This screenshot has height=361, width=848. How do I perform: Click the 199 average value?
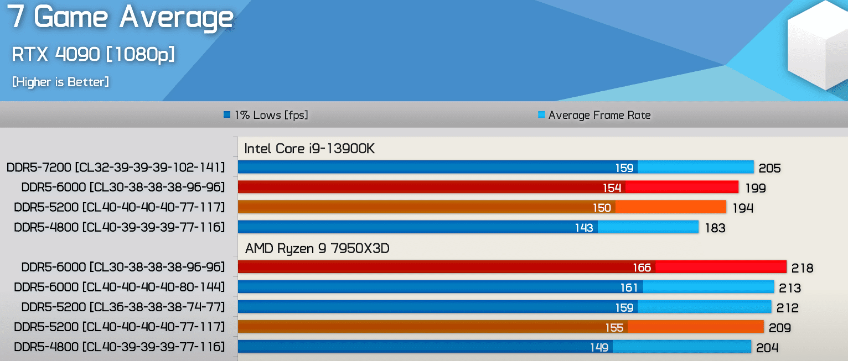coord(755,189)
